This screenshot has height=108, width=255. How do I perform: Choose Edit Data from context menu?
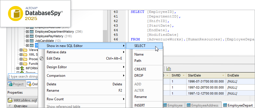pyautogui.click(x=82, y=58)
